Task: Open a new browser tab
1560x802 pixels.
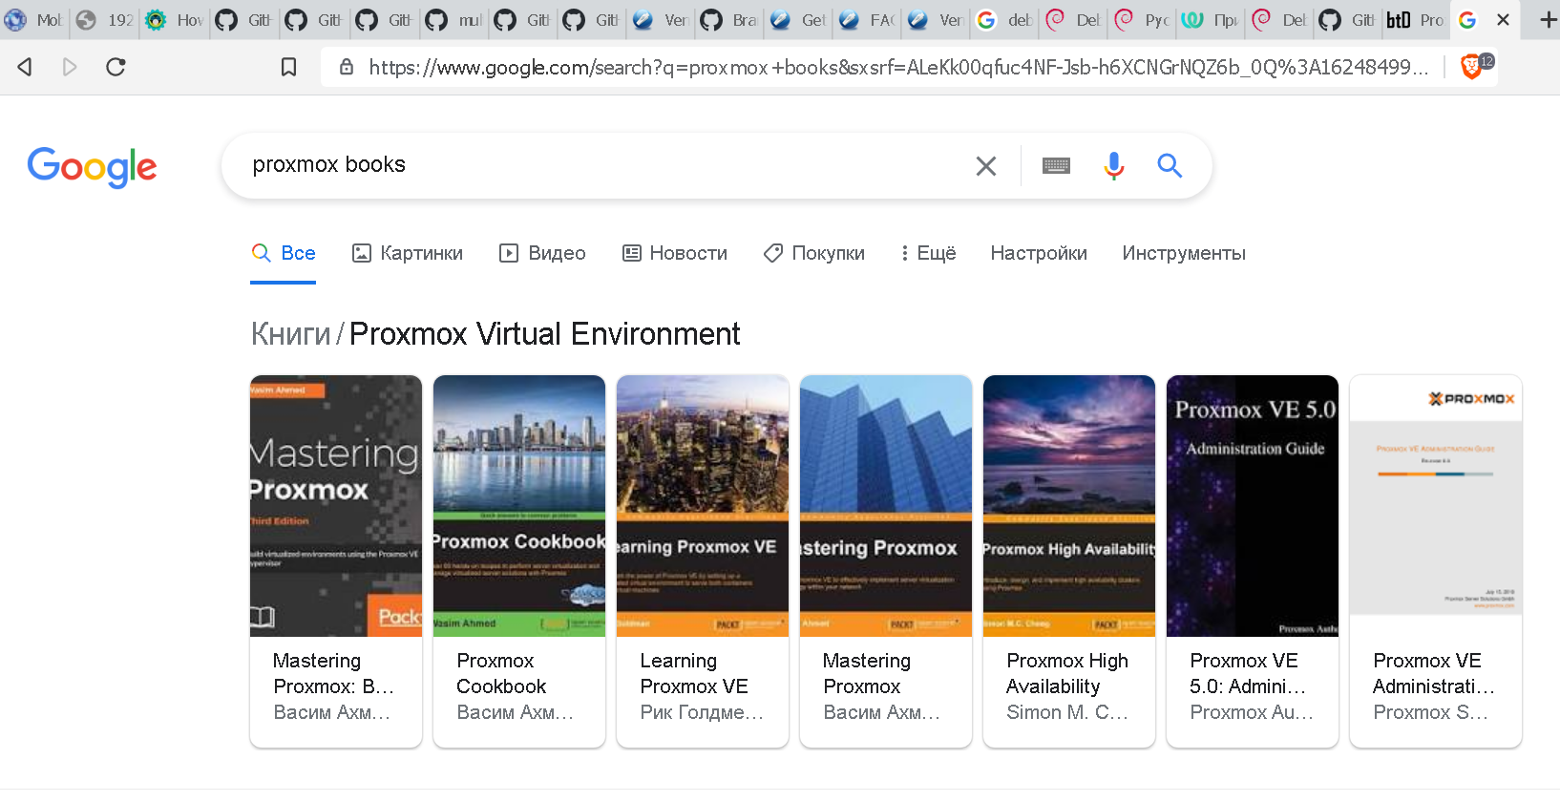Action: (x=1548, y=19)
